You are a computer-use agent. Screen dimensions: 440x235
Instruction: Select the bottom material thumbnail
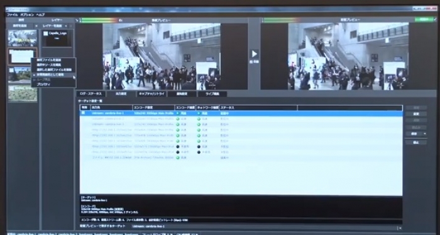pyautogui.click(x=22, y=94)
